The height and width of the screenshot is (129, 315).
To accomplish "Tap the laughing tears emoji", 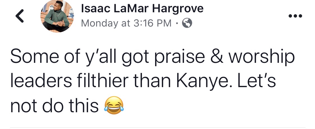I will pos(114,106).
